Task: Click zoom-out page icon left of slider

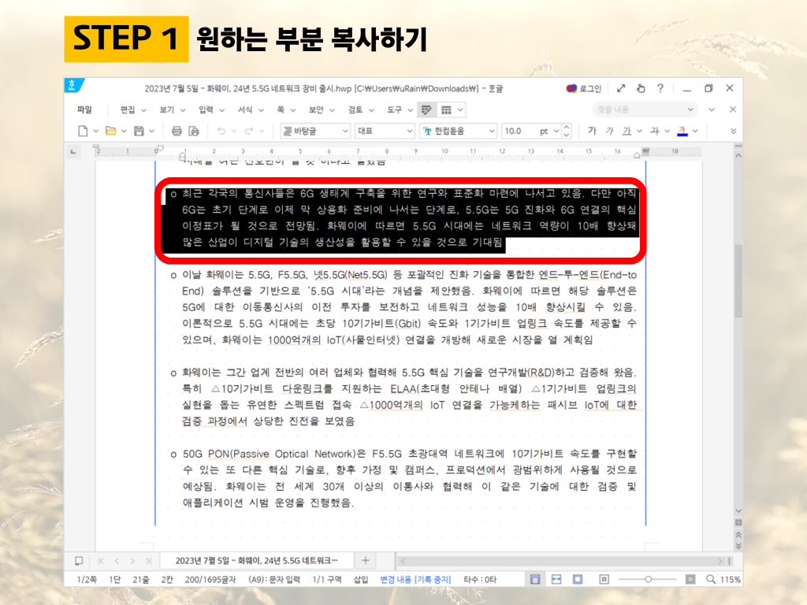Action: (x=604, y=579)
